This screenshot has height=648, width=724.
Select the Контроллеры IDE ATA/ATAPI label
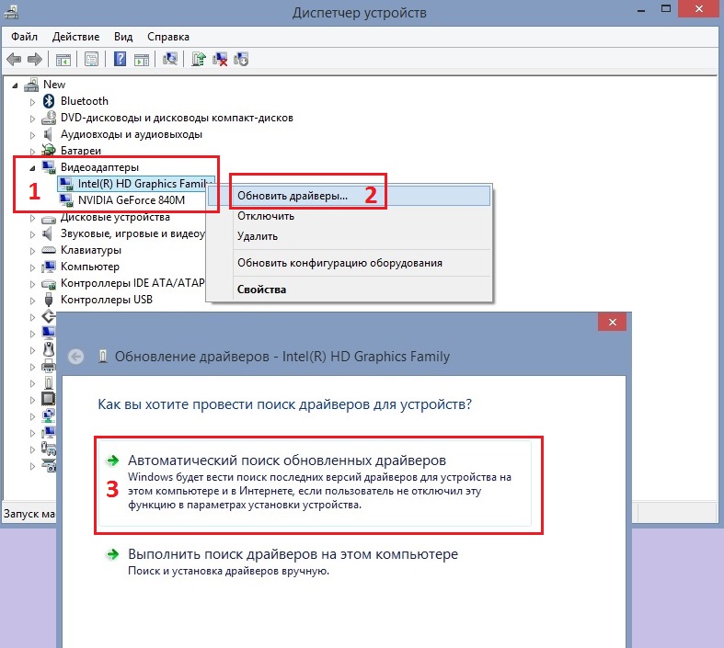[132, 283]
